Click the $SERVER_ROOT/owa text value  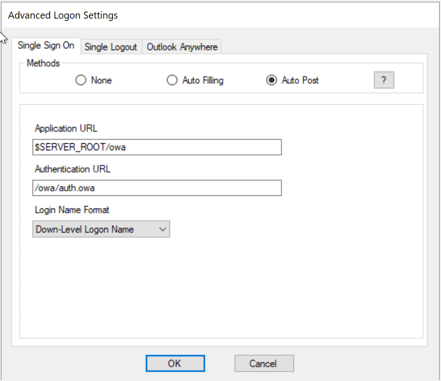[x=80, y=147]
